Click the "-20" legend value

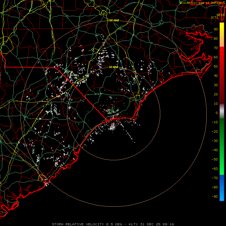(x=215, y=132)
